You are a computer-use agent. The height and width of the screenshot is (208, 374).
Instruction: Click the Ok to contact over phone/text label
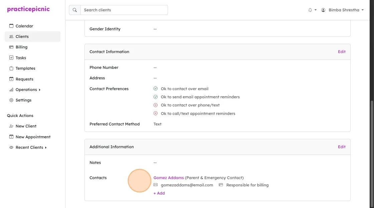(190, 105)
